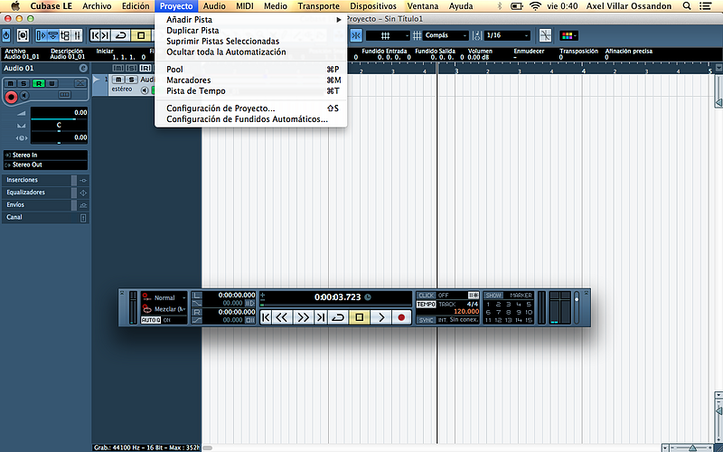This screenshot has height=452, width=723.
Task: Toggle the SYNC button on transport panel
Action: (x=426, y=320)
